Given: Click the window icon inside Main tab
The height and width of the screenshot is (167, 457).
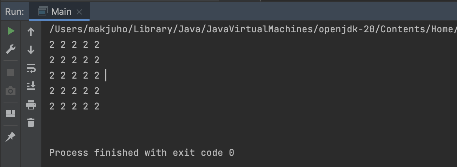Looking at the screenshot, I should point(42,12).
